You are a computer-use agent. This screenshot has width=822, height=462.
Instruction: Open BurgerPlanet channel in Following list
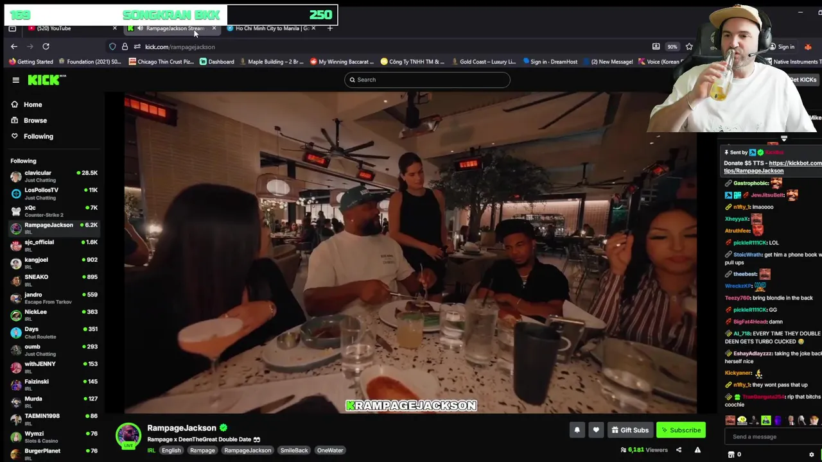55,453
